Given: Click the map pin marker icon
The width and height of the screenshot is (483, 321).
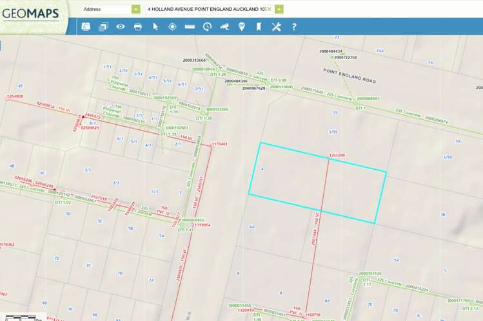Looking at the screenshot, I should coord(242,26).
